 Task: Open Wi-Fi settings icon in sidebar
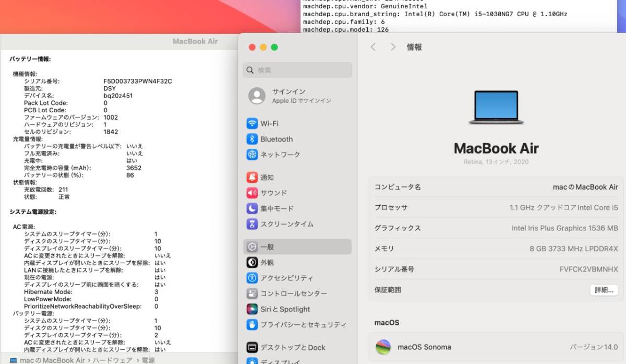(x=252, y=124)
